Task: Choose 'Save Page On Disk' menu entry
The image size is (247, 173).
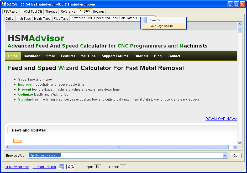Action: pos(164,26)
